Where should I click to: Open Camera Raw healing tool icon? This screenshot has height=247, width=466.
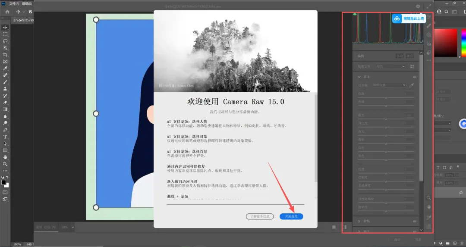[x=429, y=26]
